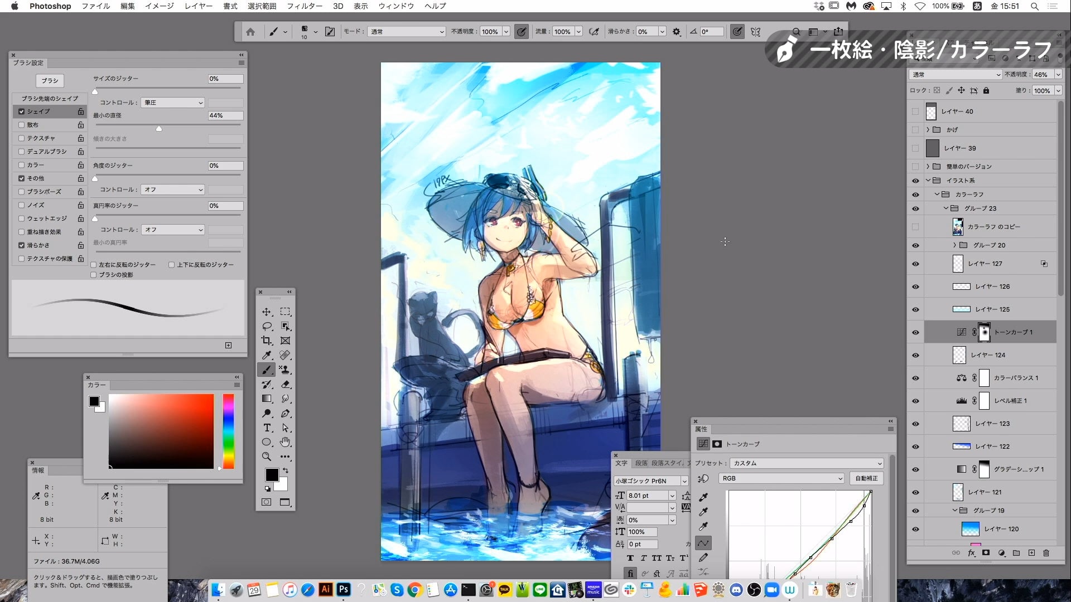Show the レイヤー 40 layer
Image resolution: width=1071 pixels, height=602 pixels.
click(915, 111)
